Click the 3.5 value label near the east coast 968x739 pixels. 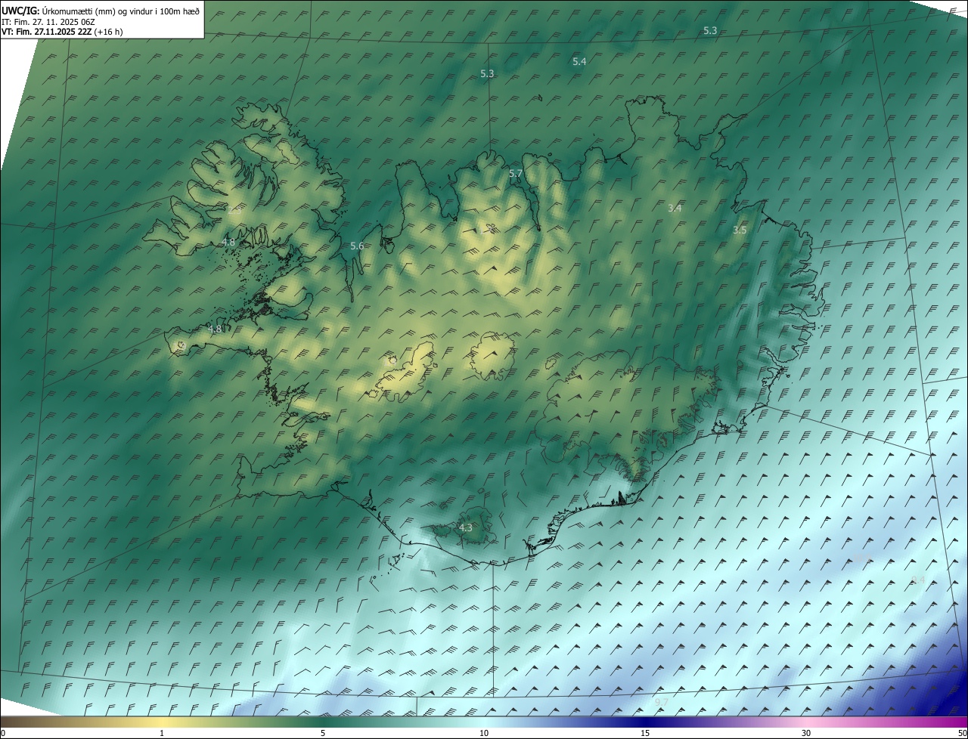pos(740,230)
